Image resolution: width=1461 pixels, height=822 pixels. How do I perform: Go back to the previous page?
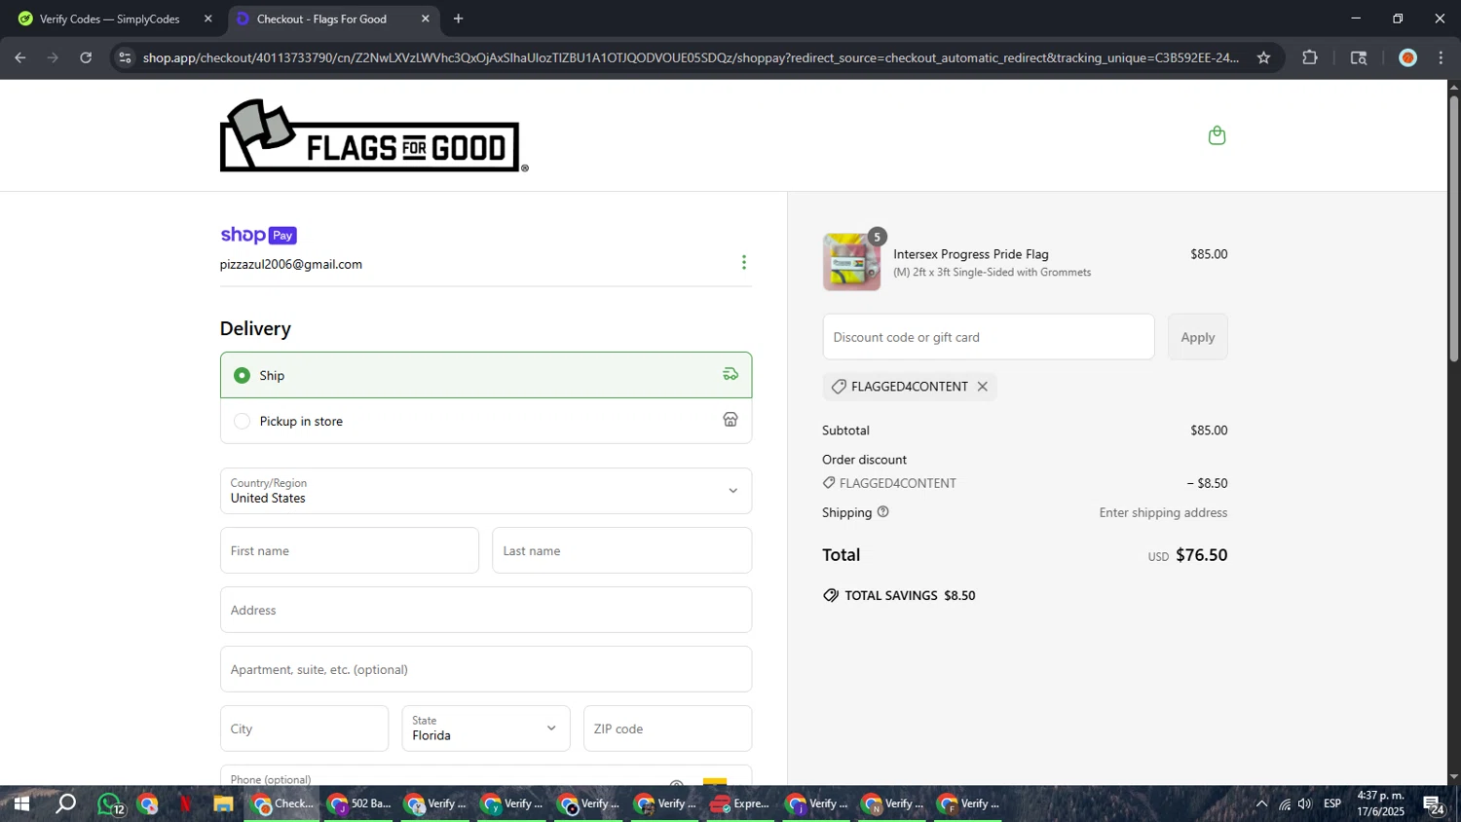pos(20,57)
